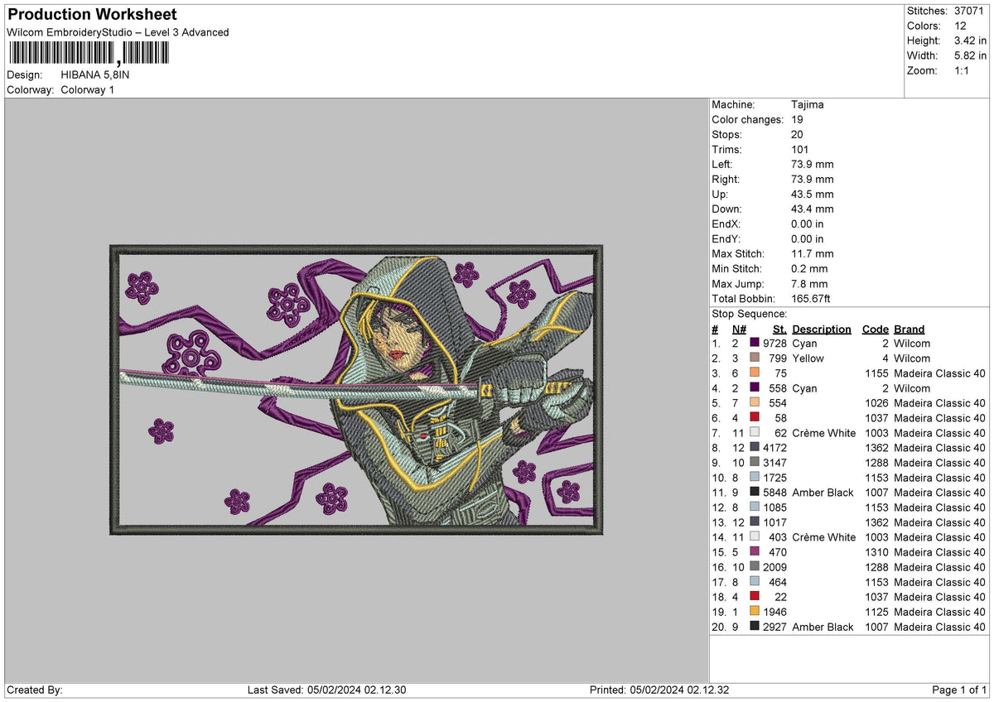This screenshot has height=702, width=994.
Task: Click the Down value 43.4 mm
Action: [x=813, y=209]
